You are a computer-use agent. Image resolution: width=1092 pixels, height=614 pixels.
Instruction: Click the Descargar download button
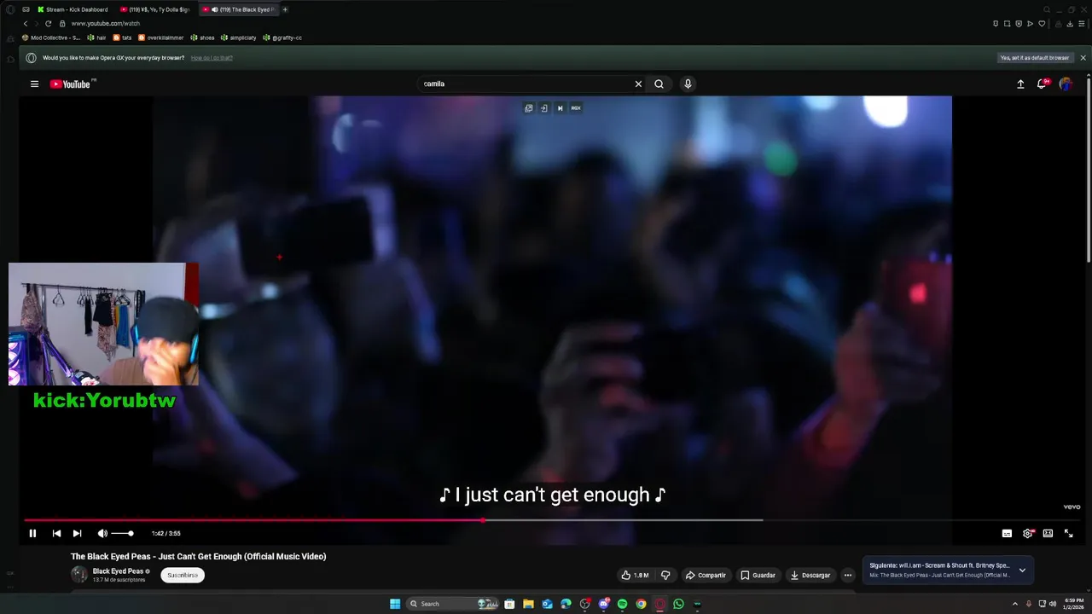pyautogui.click(x=810, y=575)
